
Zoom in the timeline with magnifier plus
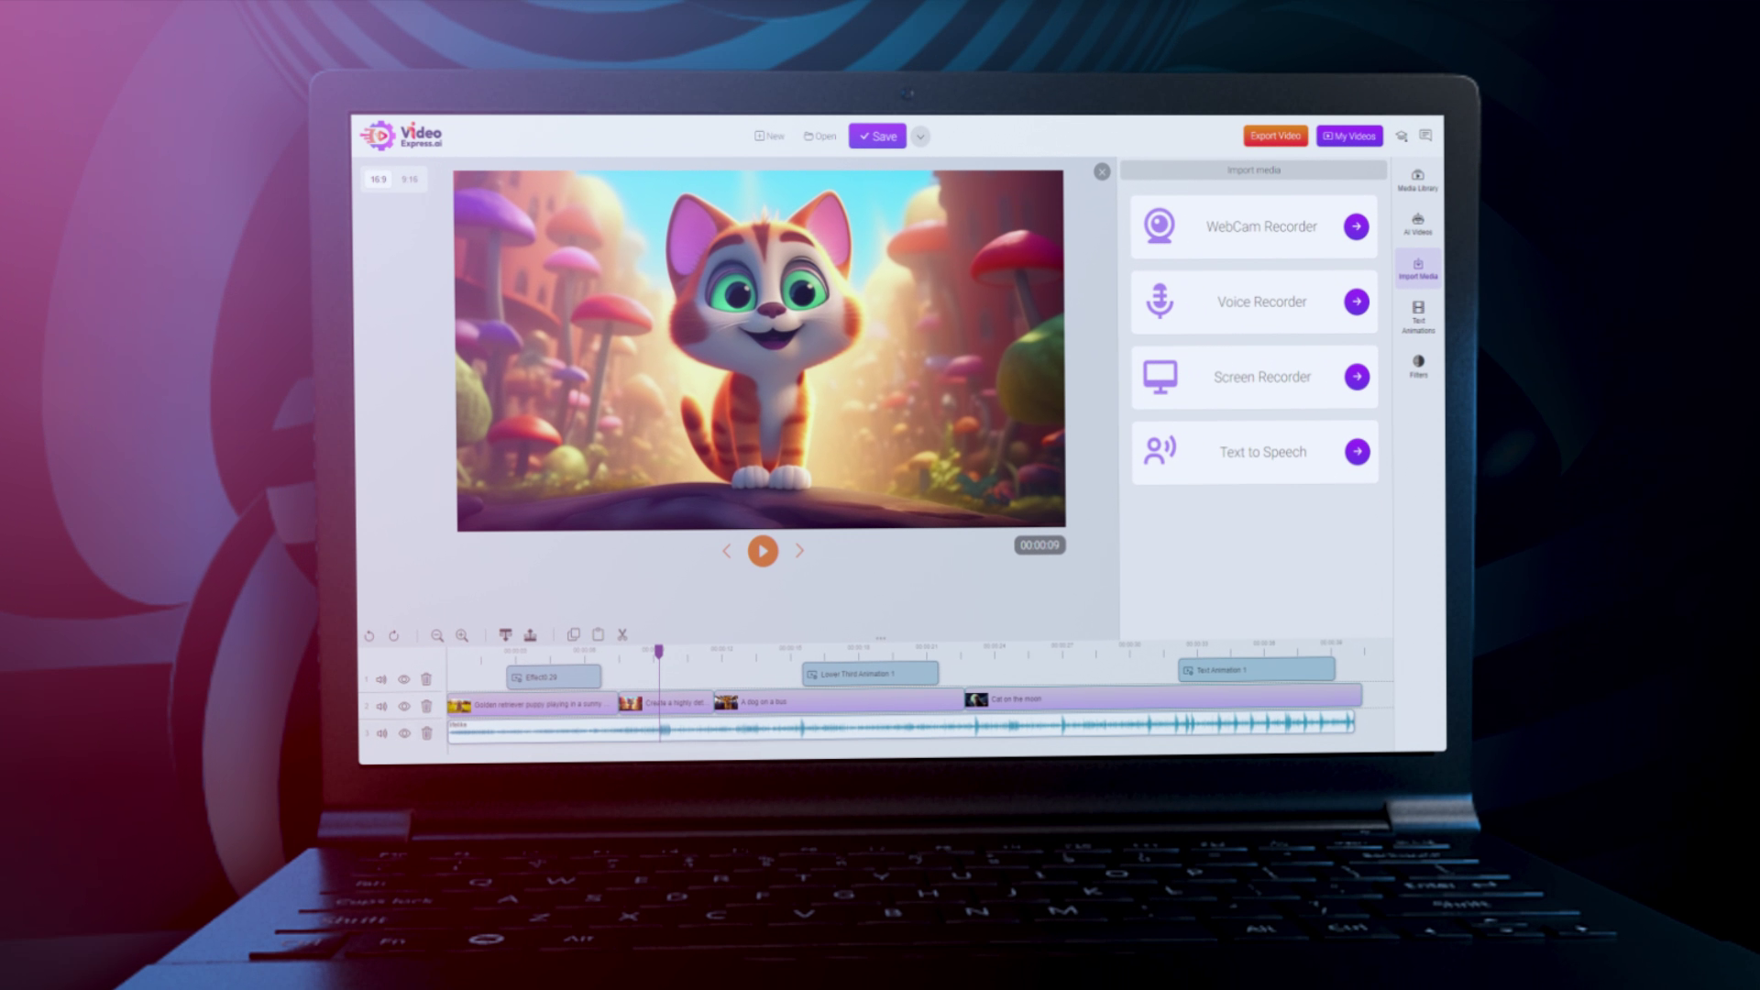click(462, 635)
